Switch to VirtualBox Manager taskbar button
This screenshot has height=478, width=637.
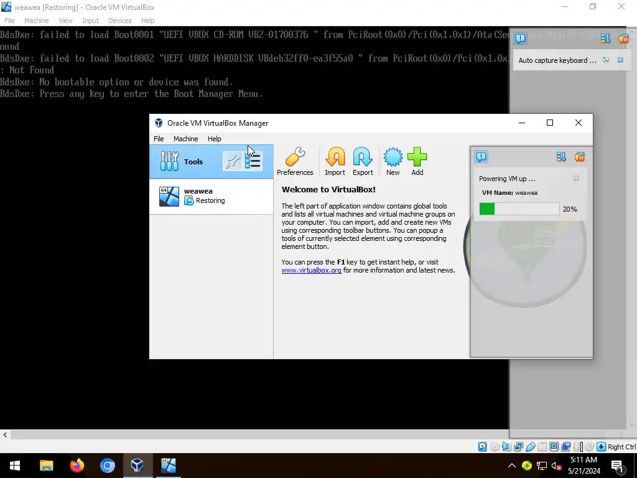(137, 466)
